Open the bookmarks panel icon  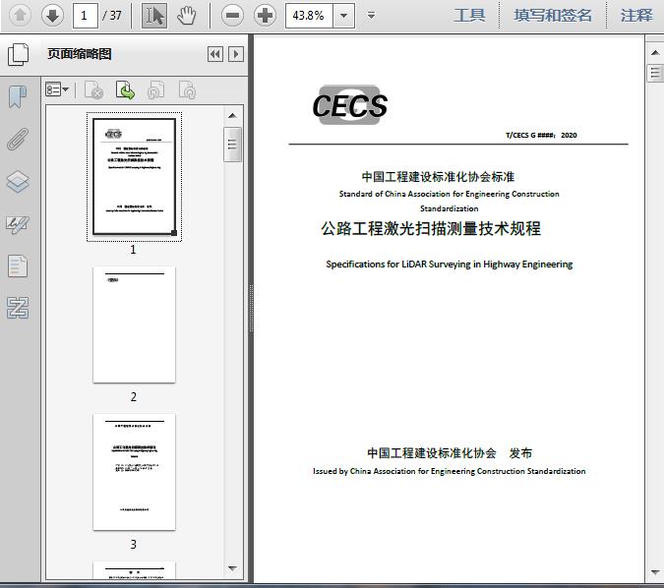pyautogui.click(x=18, y=96)
